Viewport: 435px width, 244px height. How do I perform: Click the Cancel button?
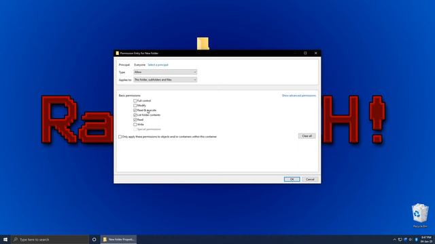[x=310, y=179]
